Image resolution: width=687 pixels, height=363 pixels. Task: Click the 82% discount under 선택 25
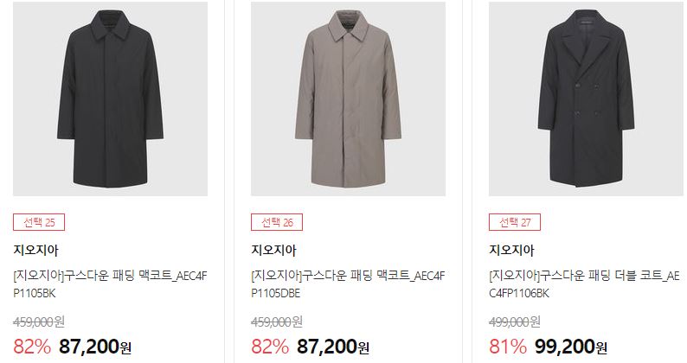(x=32, y=347)
